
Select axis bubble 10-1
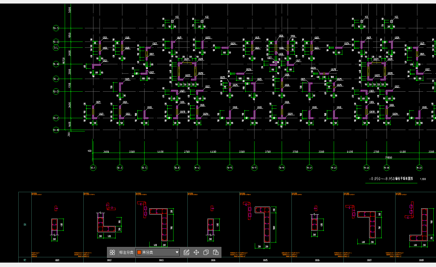pyautogui.click(x=93, y=168)
